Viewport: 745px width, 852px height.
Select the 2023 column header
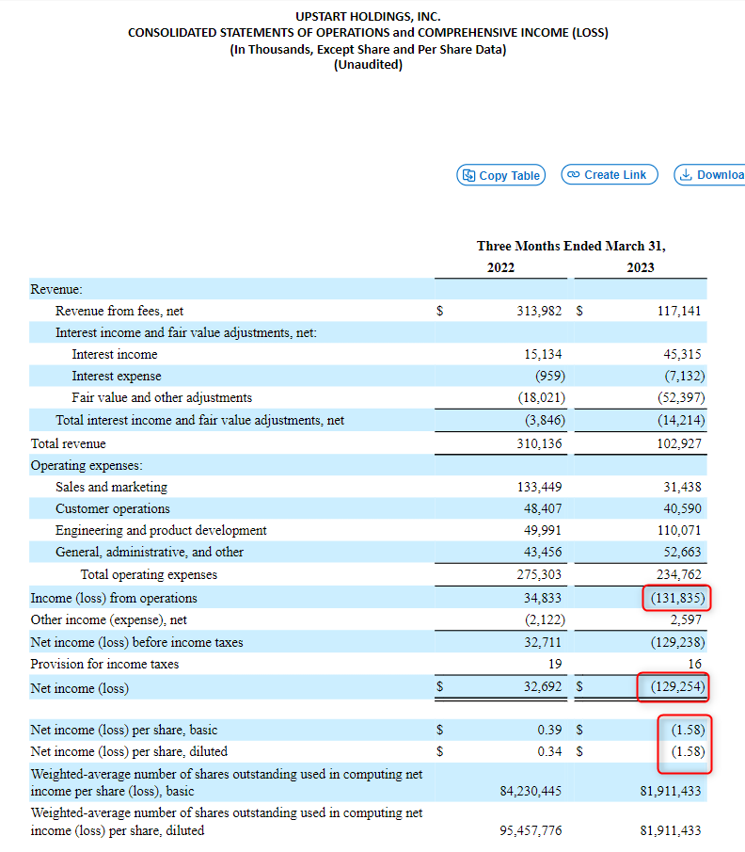click(x=641, y=267)
